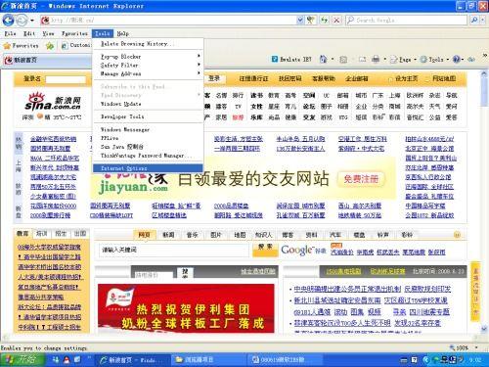Click the page vertical scrollbar up arrow
Image resolution: width=489 pixels, height=367 pixels.
(x=484, y=74)
